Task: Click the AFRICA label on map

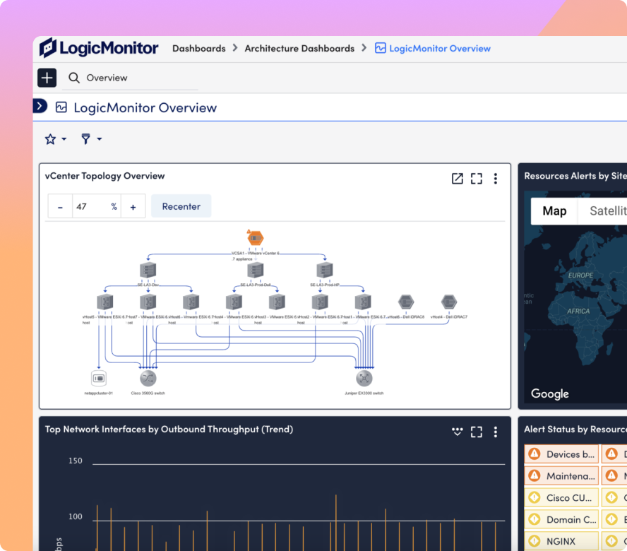Action: pyautogui.click(x=578, y=311)
